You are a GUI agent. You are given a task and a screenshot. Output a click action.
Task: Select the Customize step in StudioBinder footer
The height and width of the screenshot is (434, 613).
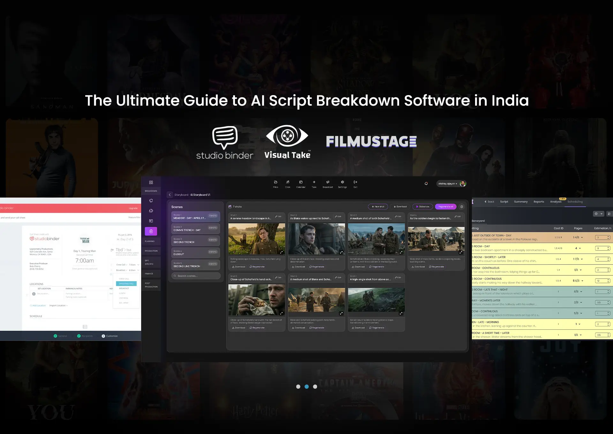[110, 336]
